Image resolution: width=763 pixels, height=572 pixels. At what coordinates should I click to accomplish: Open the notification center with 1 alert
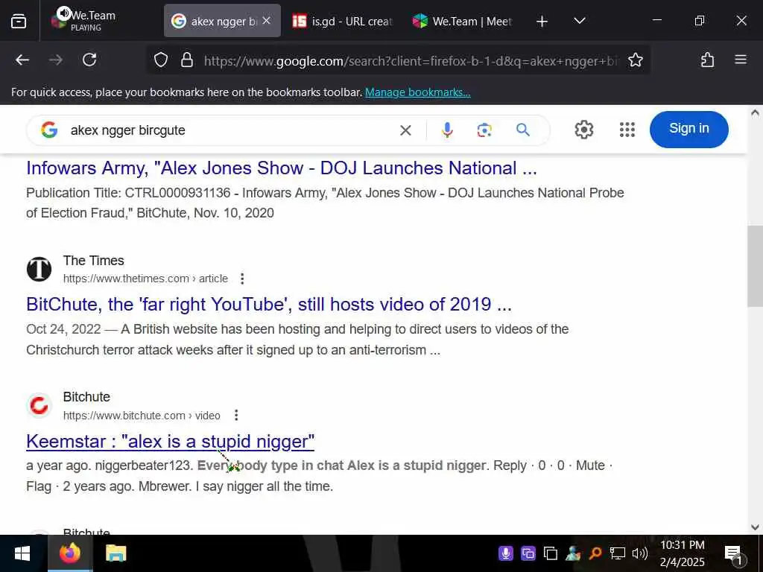pos(734,554)
